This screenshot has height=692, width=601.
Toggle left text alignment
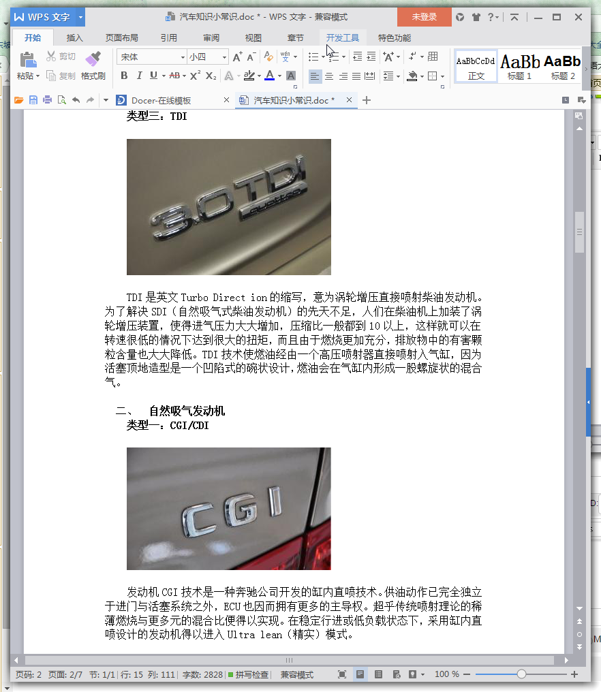314,76
